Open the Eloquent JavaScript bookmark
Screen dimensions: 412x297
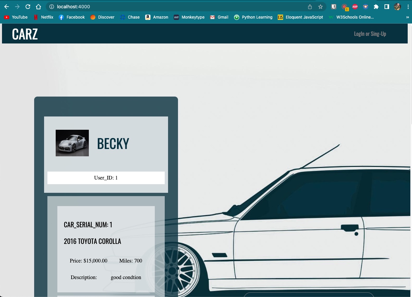(301, 17)
